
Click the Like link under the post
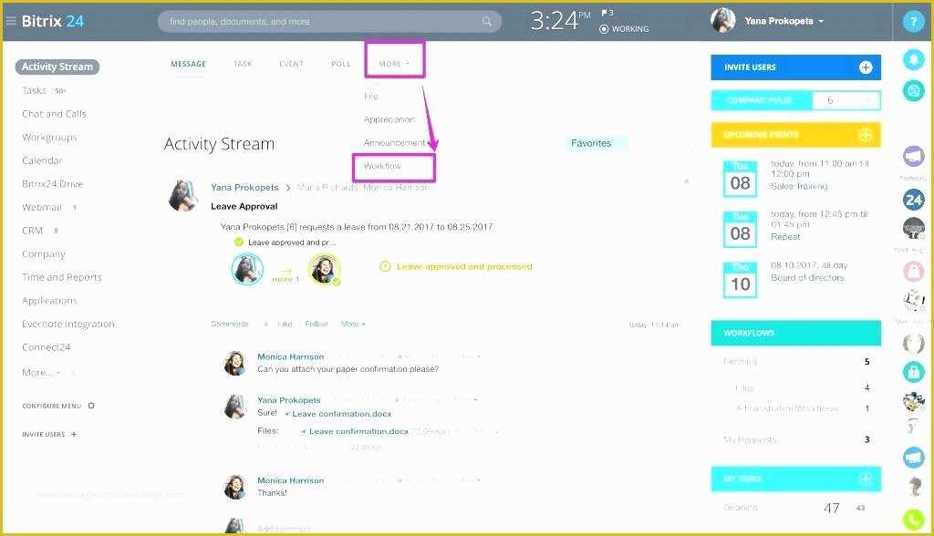pos(285,324)
